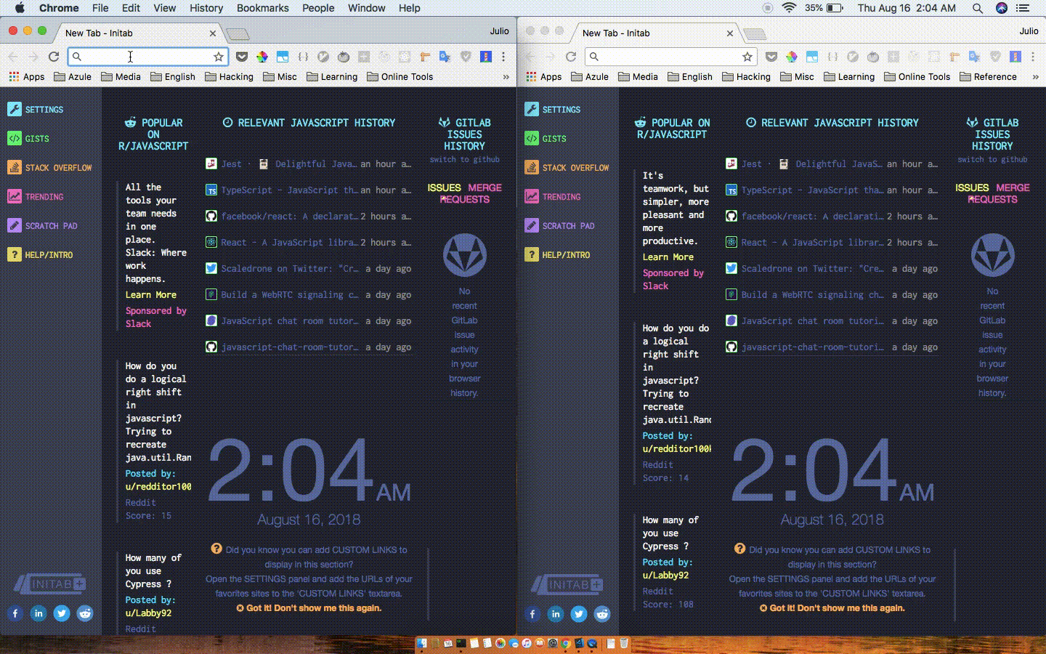
Task: Expand Online Tools bookmarks folder in left window
Action: pos(400,77)
